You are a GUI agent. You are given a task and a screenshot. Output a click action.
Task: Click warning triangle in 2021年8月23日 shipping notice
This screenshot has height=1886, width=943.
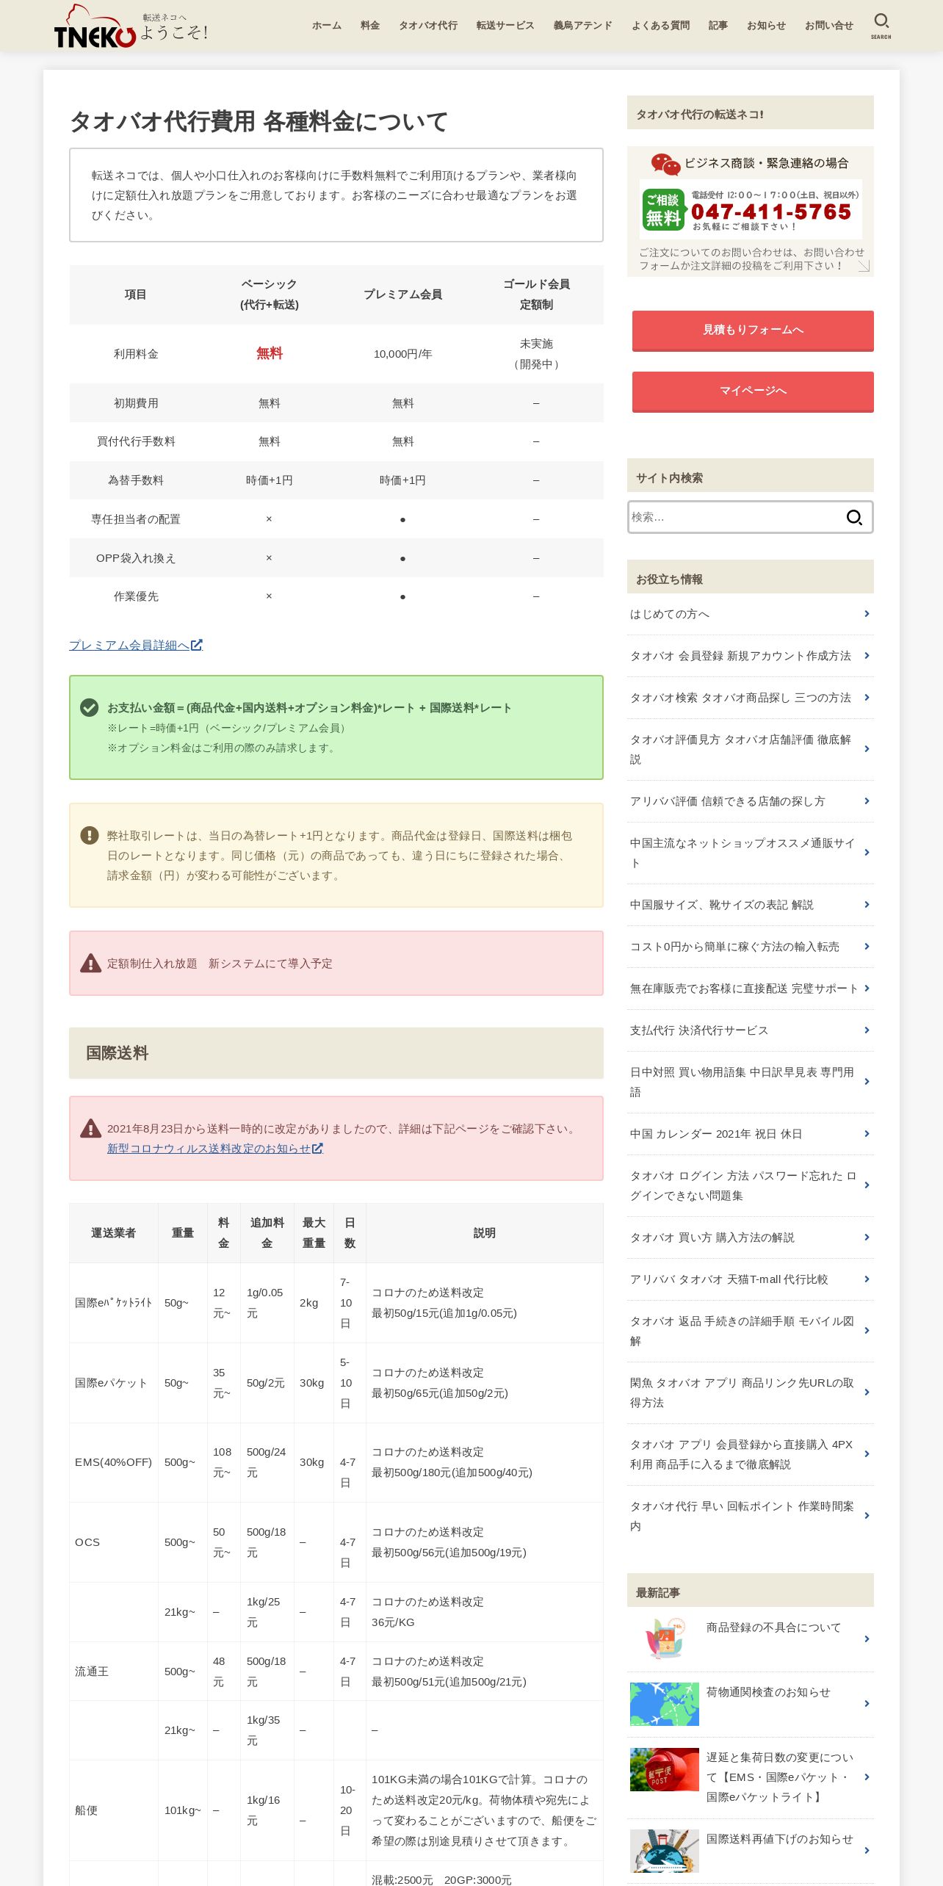pos(90,1128)
